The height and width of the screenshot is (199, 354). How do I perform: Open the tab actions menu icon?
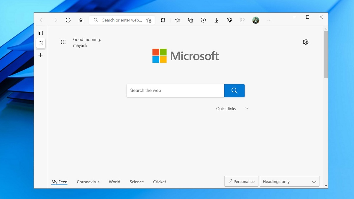click(41, 33)
